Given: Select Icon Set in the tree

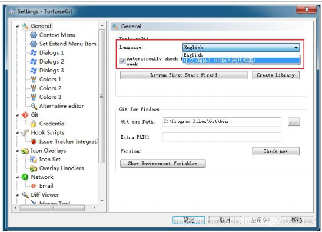Looking at the screenshot, I should [49, 160].
